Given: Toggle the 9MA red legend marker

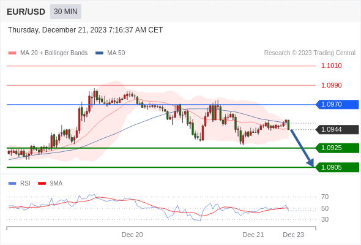Looking at the screenshot, I should pyautogui.click(x=42, y=184).
